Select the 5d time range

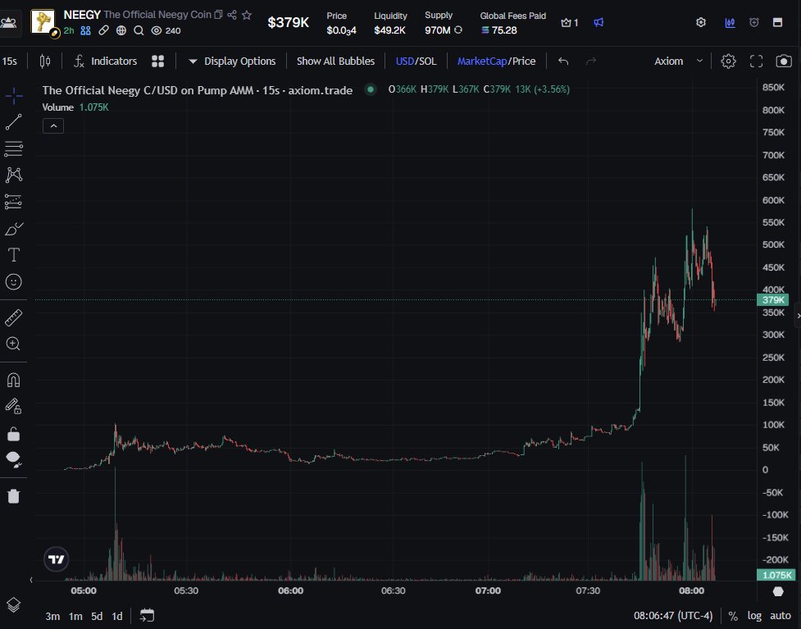tap(97, 616)
